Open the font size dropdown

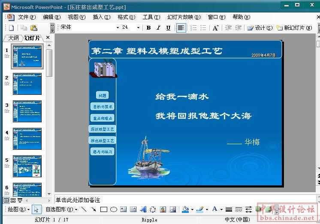(x=138, y=27)
